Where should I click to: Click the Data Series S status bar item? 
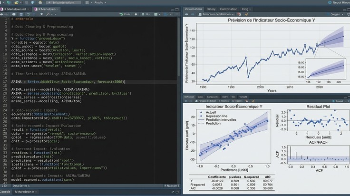tap(21, 186)
